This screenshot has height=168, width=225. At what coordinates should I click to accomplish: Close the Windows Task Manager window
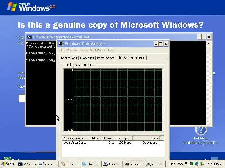166,44
